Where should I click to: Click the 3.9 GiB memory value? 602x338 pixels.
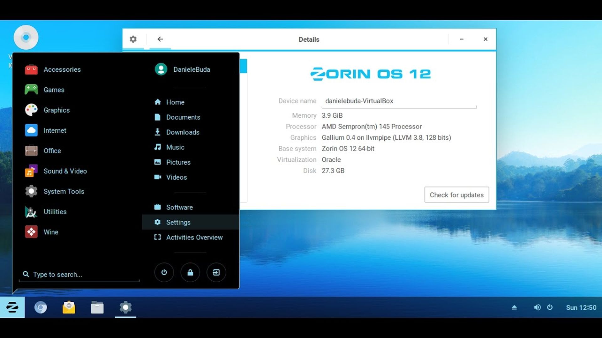click(x=332, y=115)
